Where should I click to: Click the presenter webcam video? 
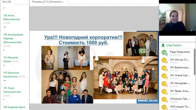coord(177,17)
